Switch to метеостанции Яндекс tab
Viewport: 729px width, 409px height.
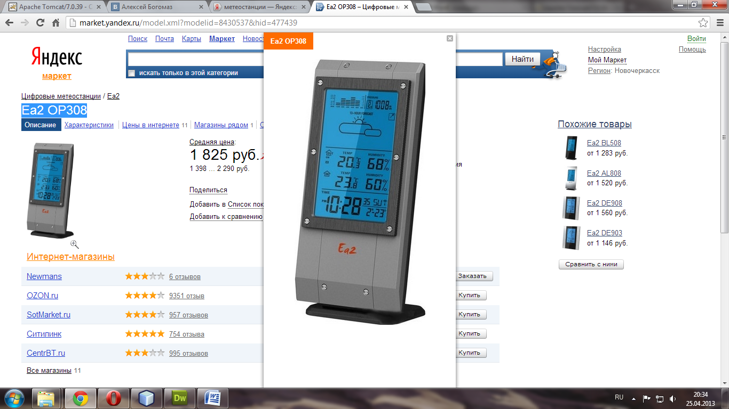[x=260, y=7]
